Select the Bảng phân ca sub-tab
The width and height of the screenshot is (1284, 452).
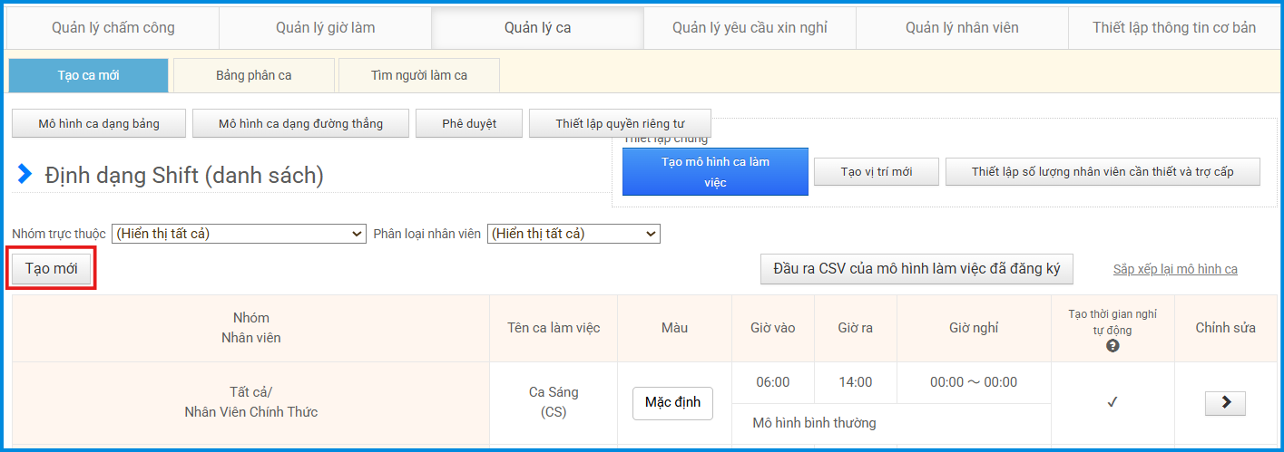(x=254, y=75)
